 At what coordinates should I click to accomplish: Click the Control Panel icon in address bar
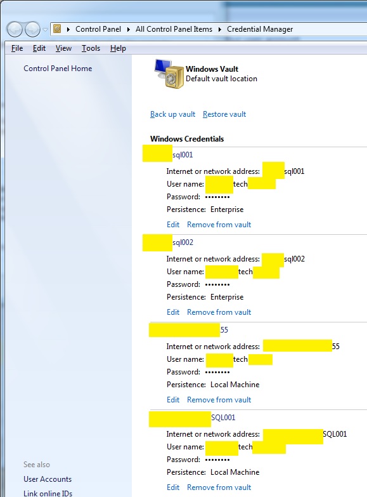[x=57, y=29]
